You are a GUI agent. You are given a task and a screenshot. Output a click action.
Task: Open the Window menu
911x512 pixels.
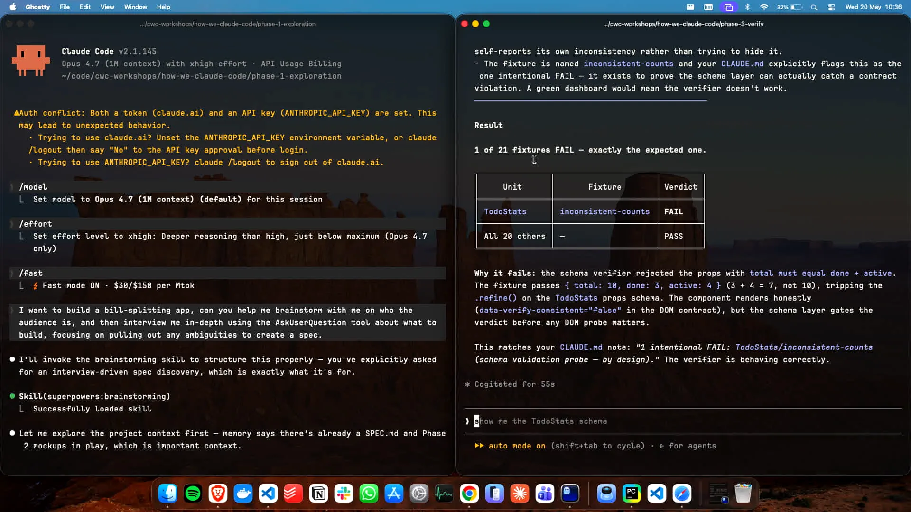click(136, 7)
